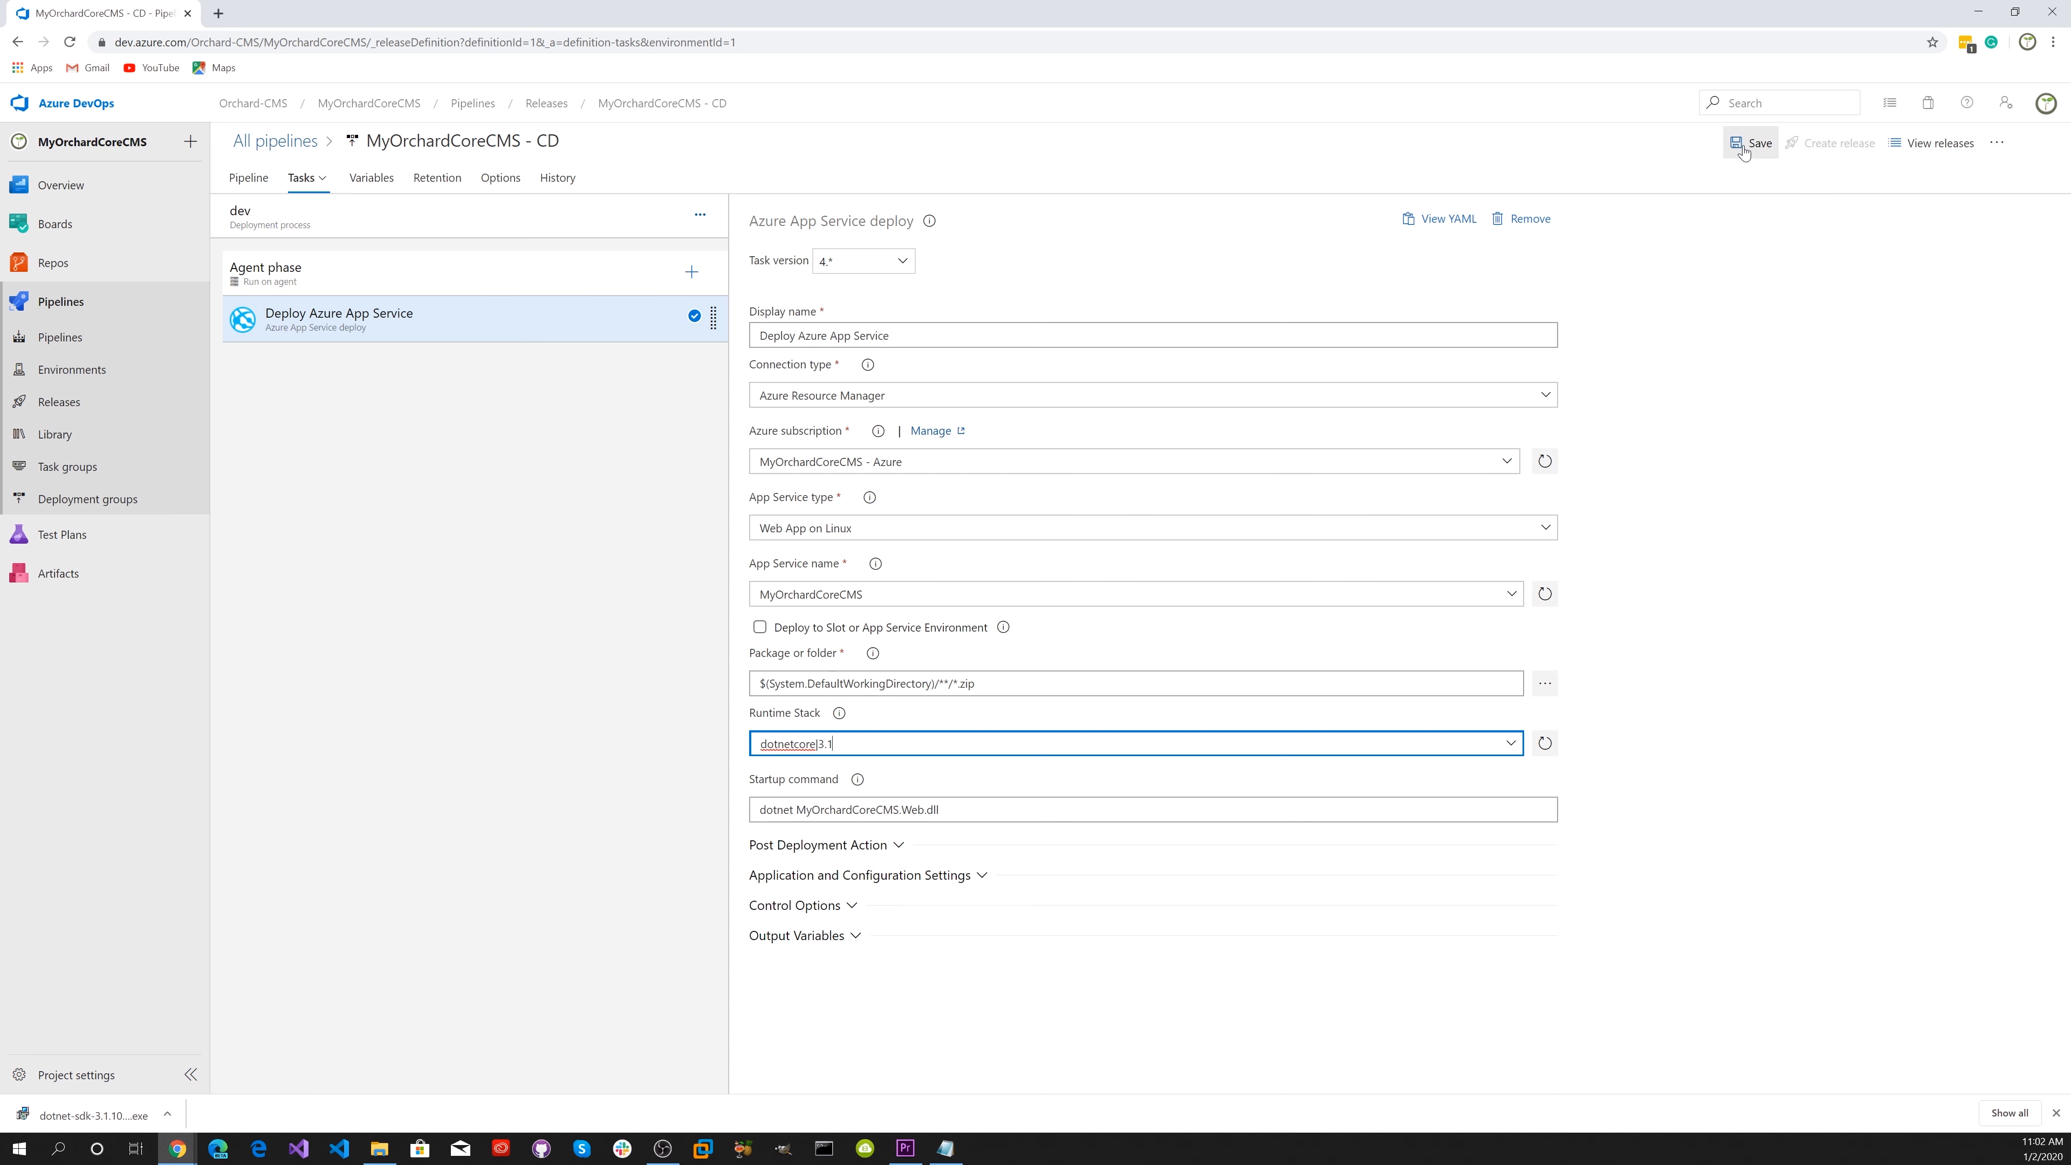This screenshot has width=2071, height=1165.
Task: Open more actions ellipsis near View releases
Action: pyautogui.click(x=1997, y=142)
